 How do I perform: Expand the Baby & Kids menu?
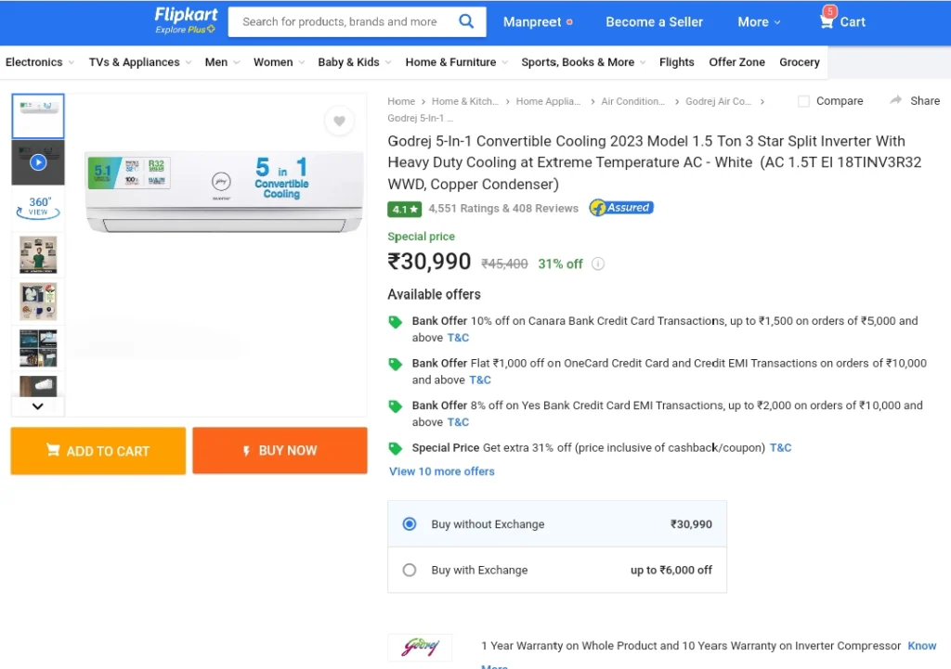(x=355, y=62)
